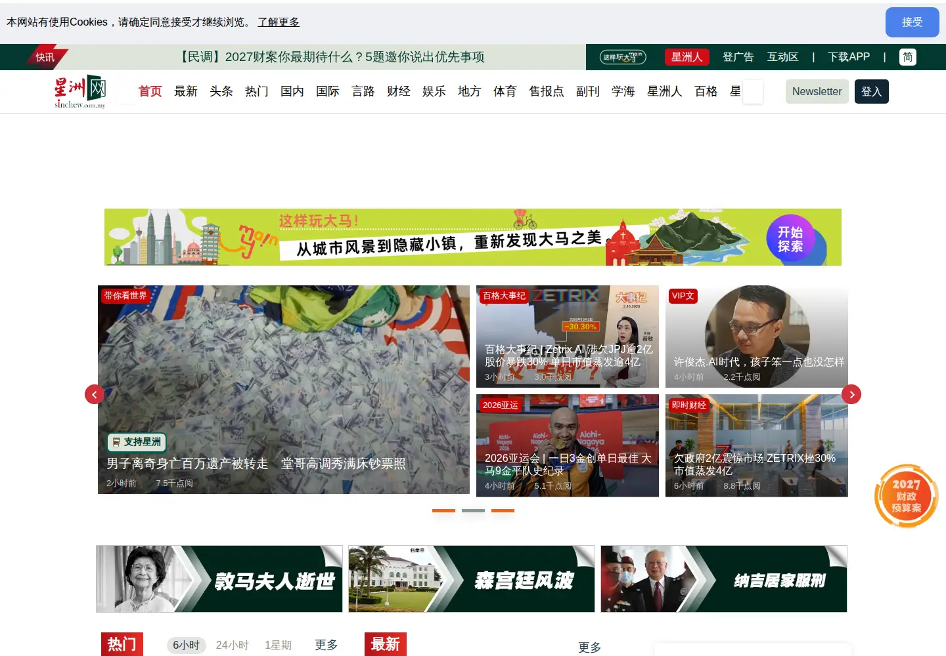Click 更多 beside 最新 section

tap(590, 647)
